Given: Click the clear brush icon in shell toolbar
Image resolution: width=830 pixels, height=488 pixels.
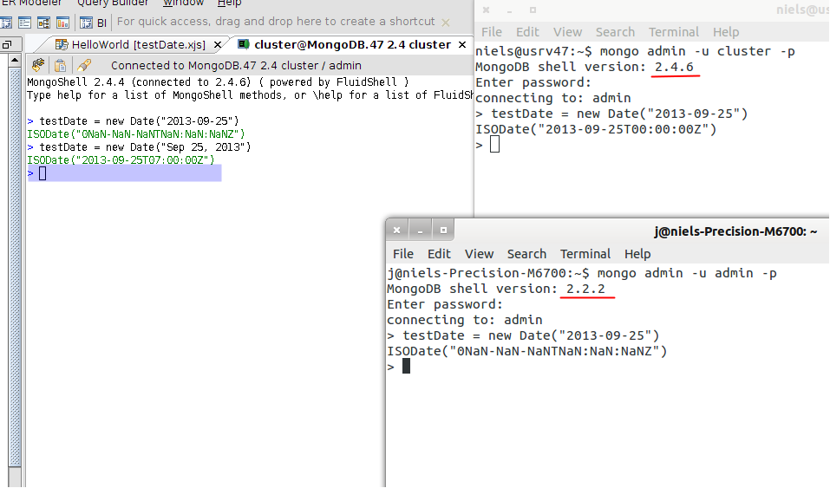Looking at the screenshot, I should click(83, 65).
